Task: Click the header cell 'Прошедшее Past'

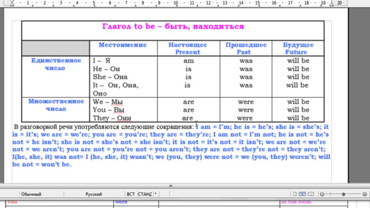Action: click(x=246, y=49)
